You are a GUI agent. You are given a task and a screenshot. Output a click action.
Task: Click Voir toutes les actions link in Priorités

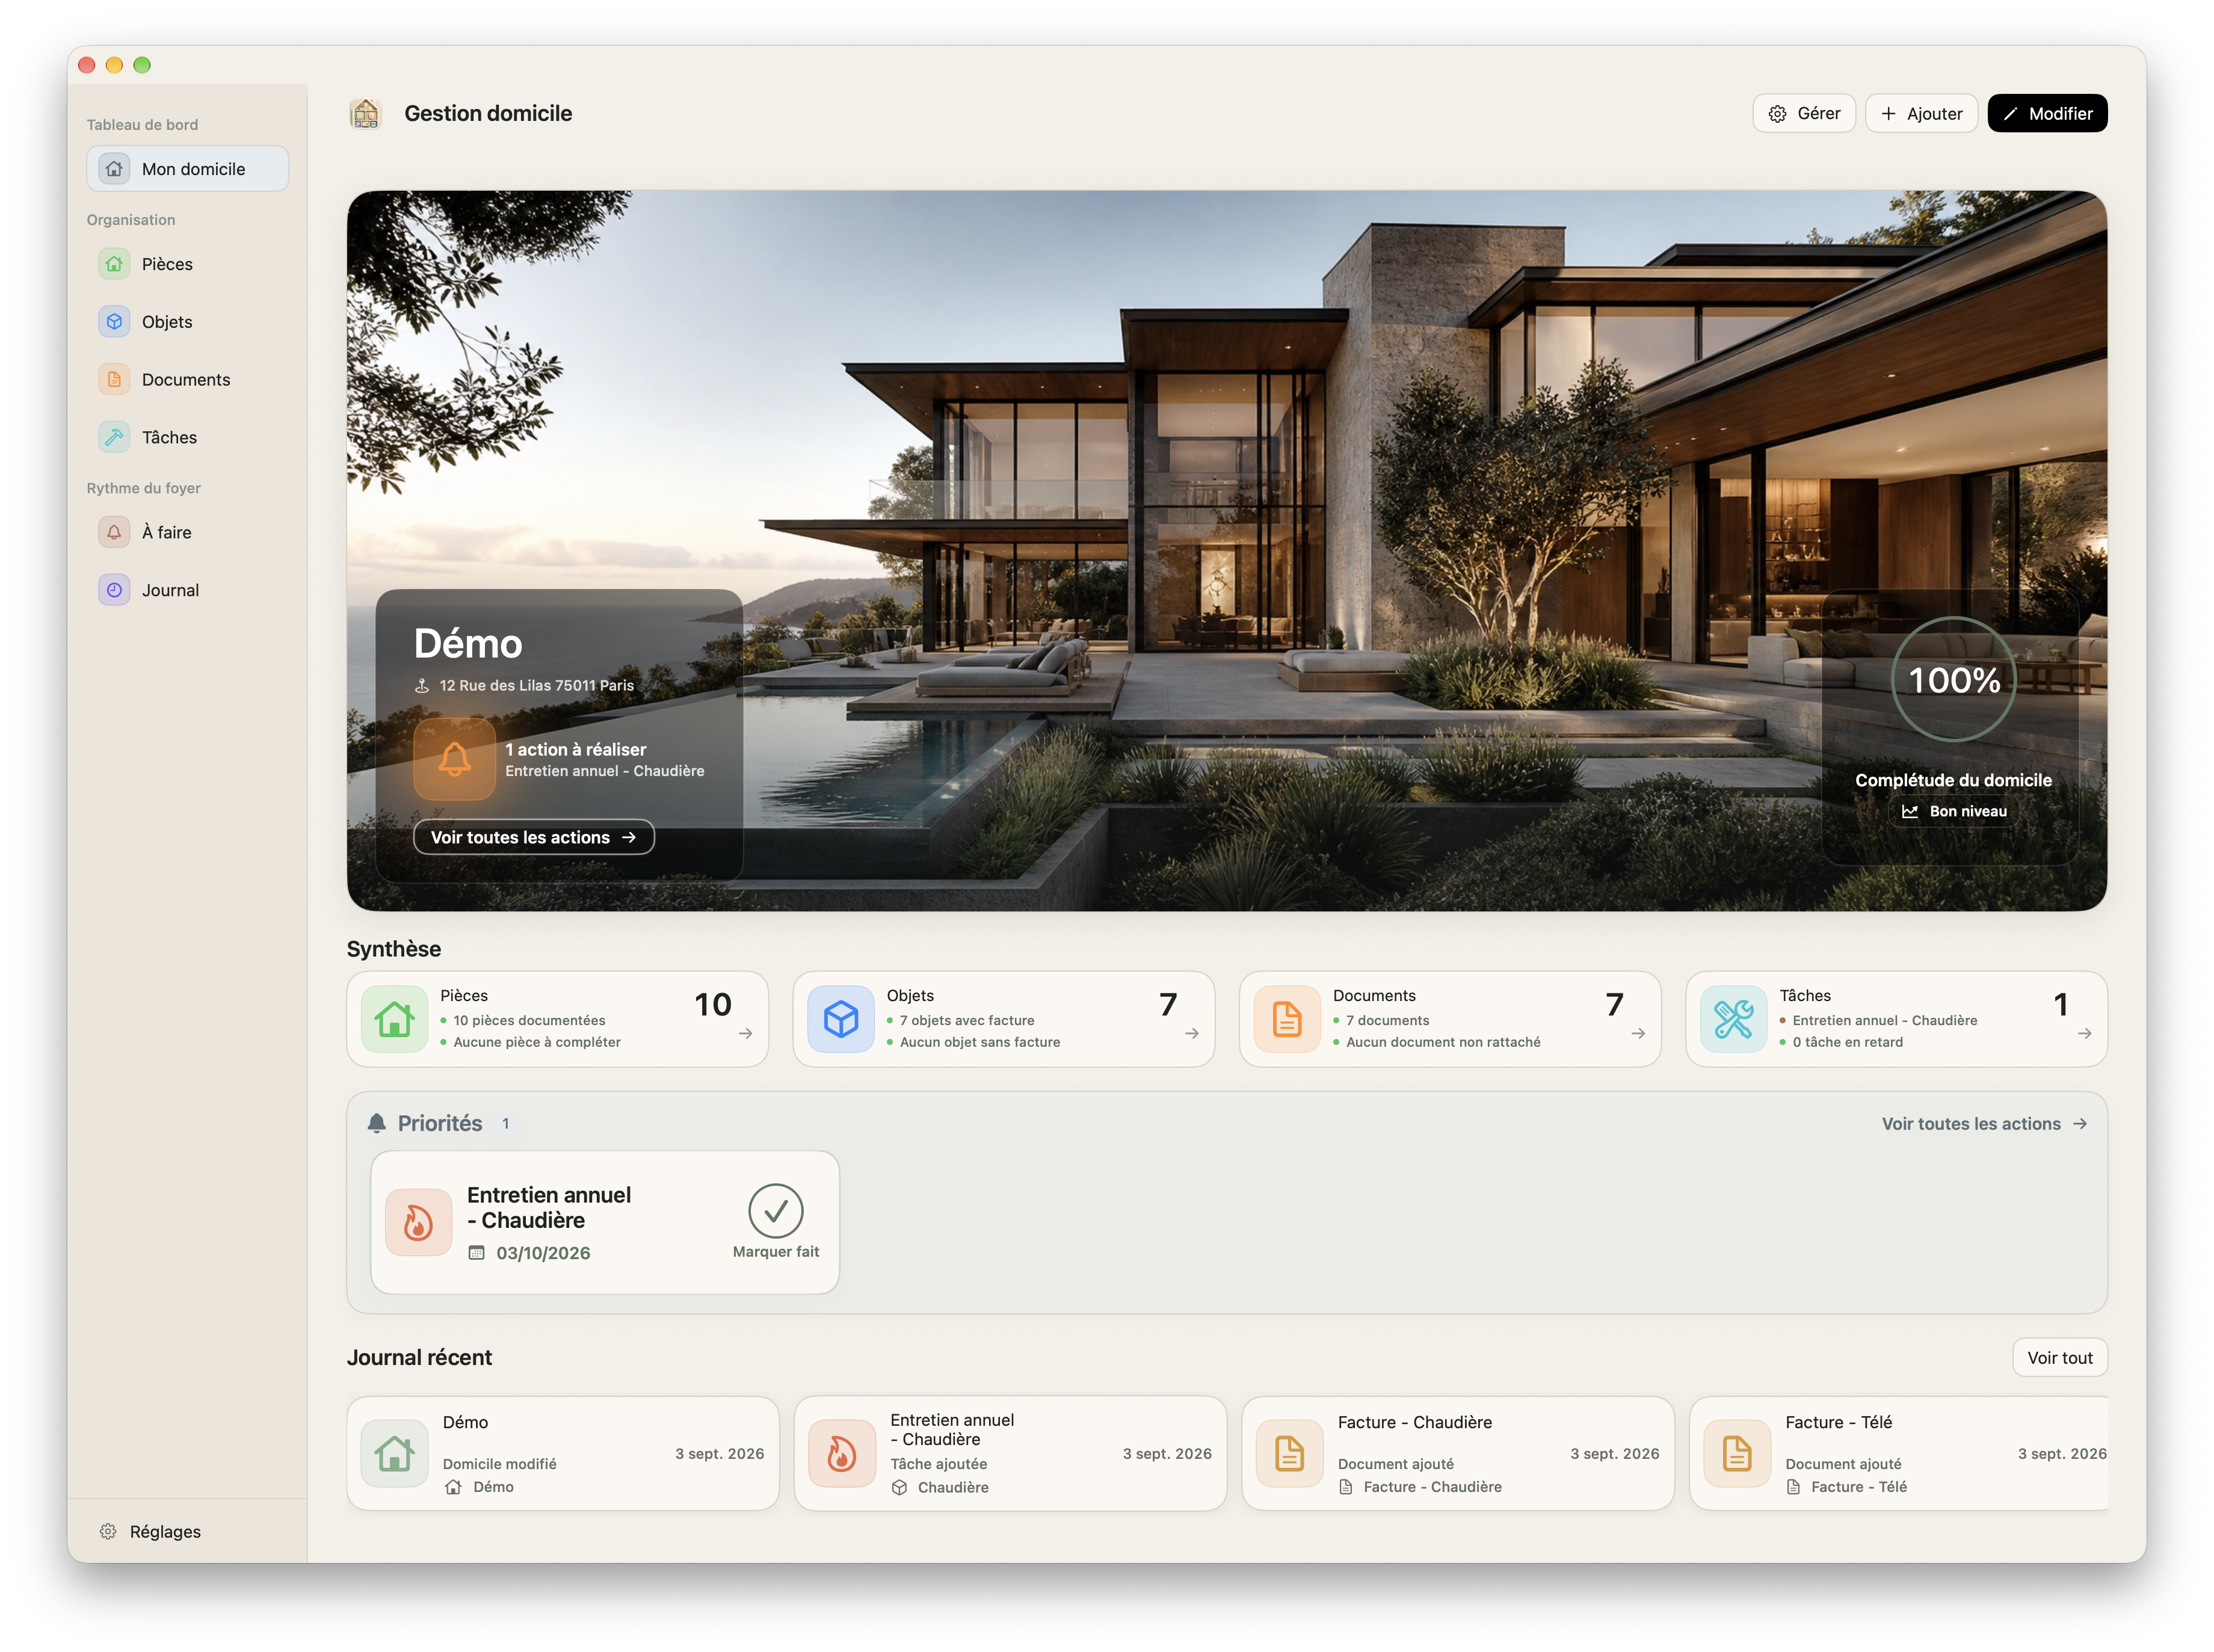point(1984,1124)
